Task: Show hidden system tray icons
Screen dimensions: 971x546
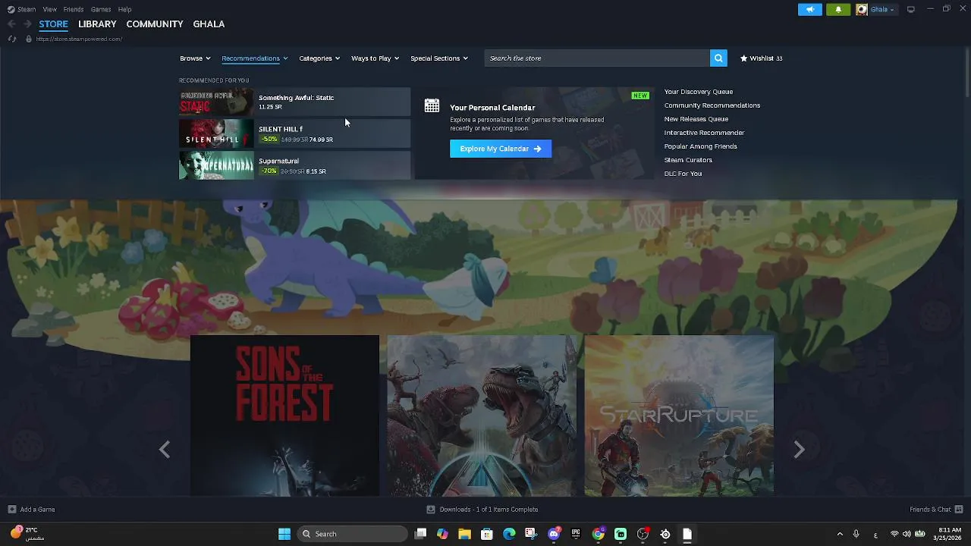Action: pos(840,534)
